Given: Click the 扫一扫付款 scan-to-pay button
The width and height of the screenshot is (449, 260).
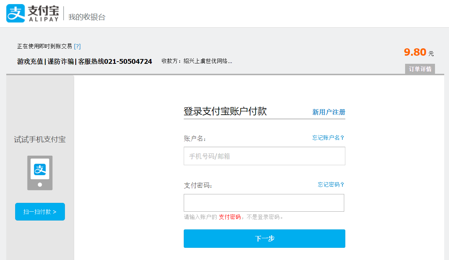Looking at the screenshot, I should click(x=40, y=211).
